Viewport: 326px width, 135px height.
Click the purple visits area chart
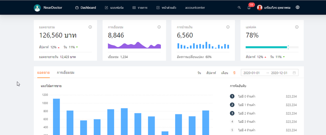click(134, 45)
